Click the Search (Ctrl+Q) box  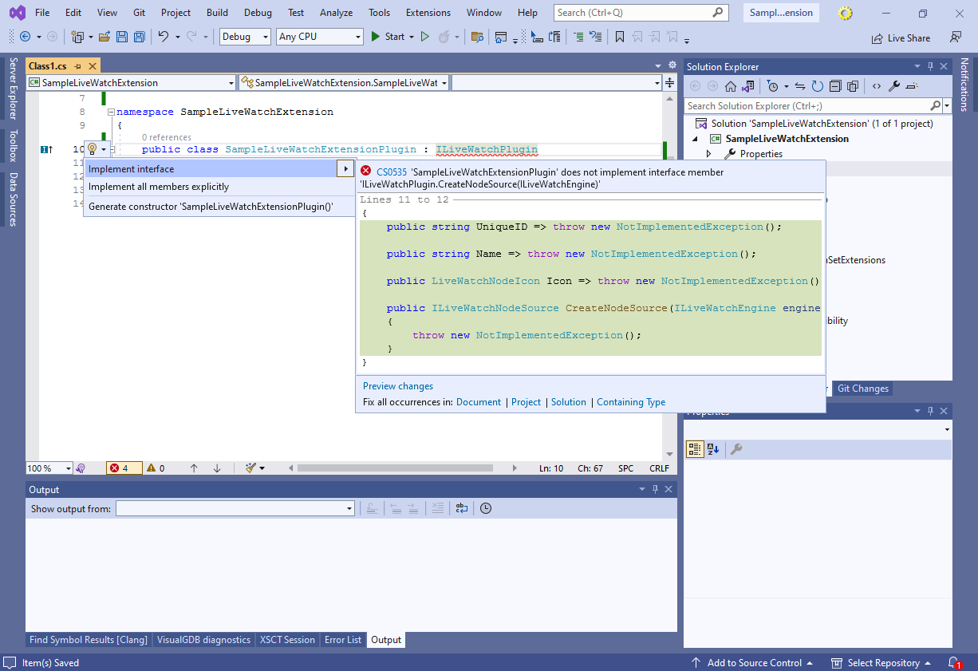641,13
